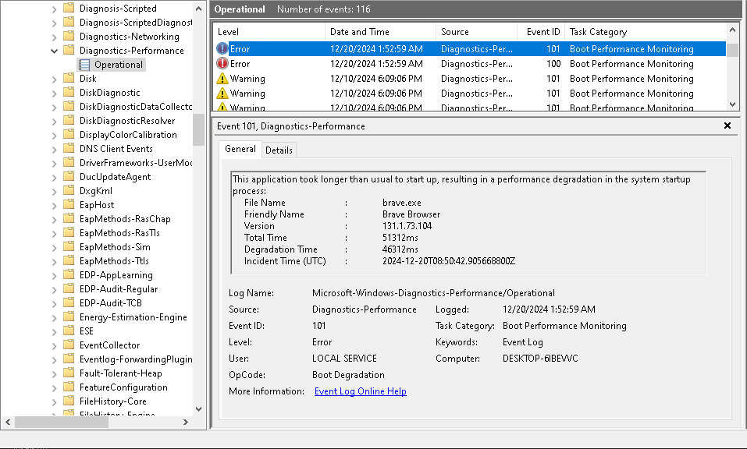
Task: Click event list scroll-up arrow
Action: 733,30
